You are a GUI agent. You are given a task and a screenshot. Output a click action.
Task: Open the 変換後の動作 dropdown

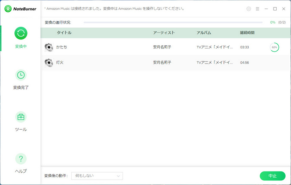pos(97,176)
